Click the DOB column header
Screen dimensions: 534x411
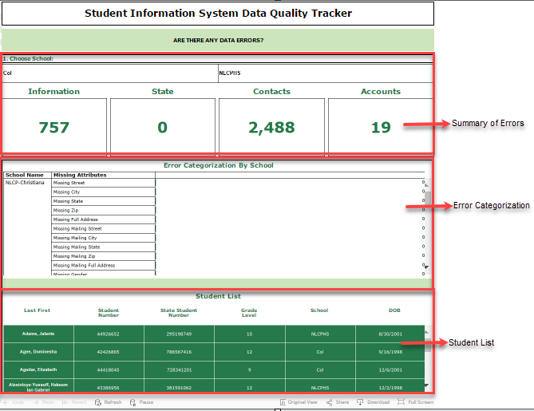[394, 310]
